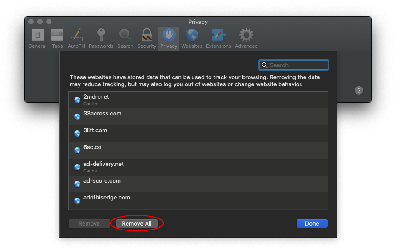
Task: Open the Tabs preferences pane
Action: 57,38
